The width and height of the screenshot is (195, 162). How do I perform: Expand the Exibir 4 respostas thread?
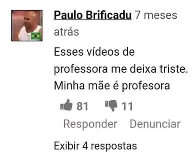95,146
